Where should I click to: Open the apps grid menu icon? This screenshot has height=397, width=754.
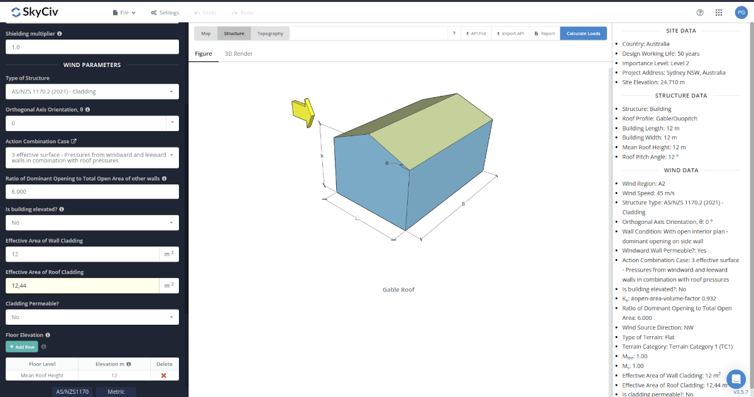tap(719, 13)
